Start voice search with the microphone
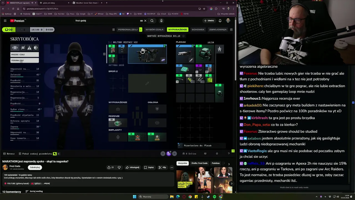Image resolution: width=355 pixels, height=200 pixels. point(161,21)
